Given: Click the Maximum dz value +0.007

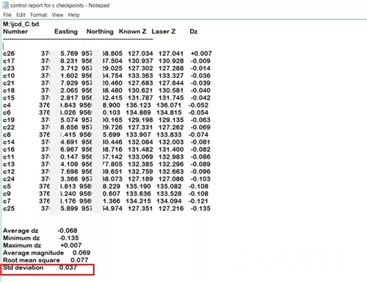Looking at the screenshot, I should click(71, 245).
